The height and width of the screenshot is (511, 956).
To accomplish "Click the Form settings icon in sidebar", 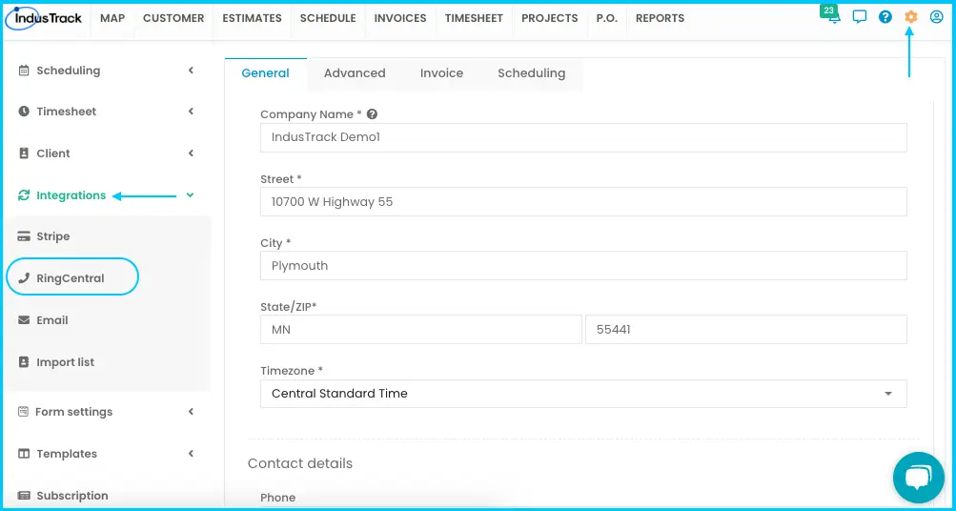I will point(23,412).
